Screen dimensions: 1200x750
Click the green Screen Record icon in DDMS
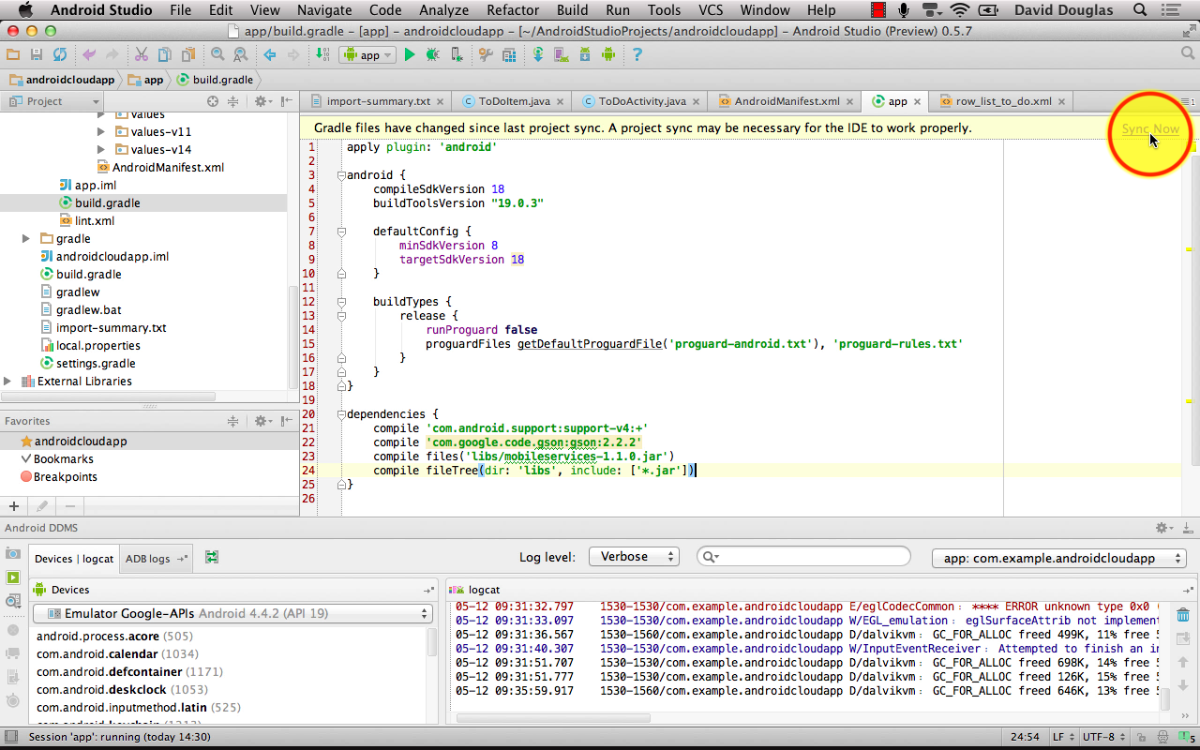13,577
